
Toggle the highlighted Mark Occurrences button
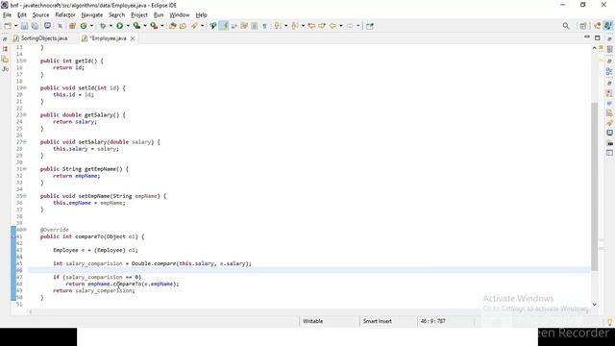[224, 26]
